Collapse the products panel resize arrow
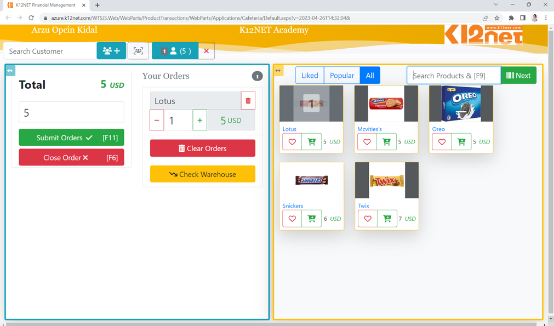 278,71
